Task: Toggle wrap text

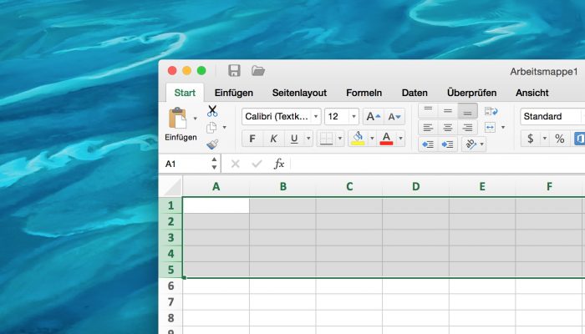Action: click(x=491, y=111)
